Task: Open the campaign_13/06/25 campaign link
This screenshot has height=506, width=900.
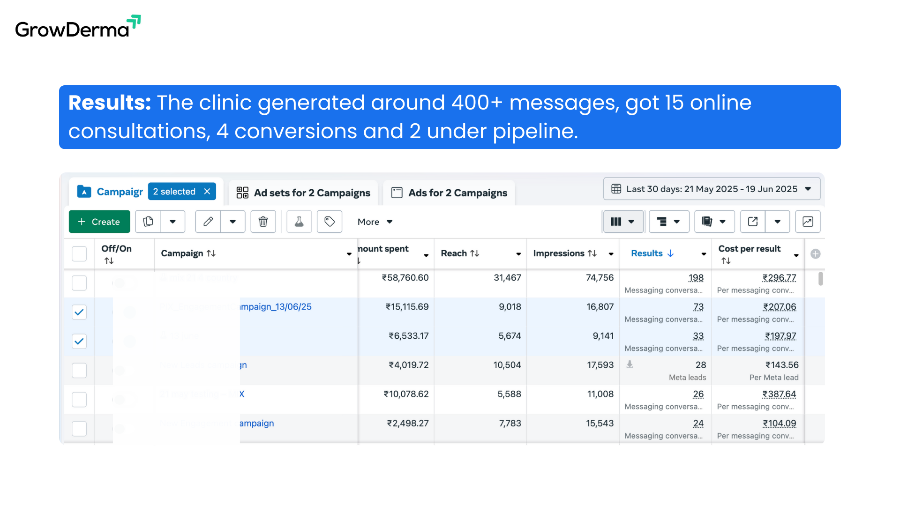Action: (x=276, y=307)
